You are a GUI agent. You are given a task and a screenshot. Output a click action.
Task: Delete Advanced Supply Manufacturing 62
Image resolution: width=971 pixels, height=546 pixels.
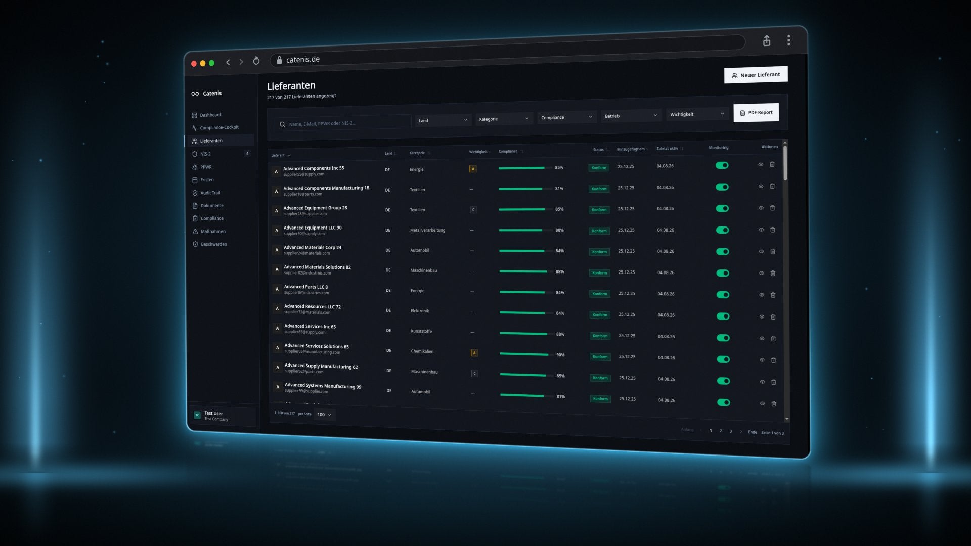(x=773, y=382)
